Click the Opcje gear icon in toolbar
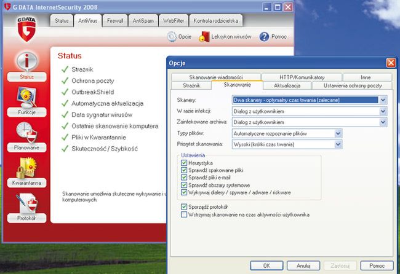The width and height of the screenshot is (400, 274). 172,37
